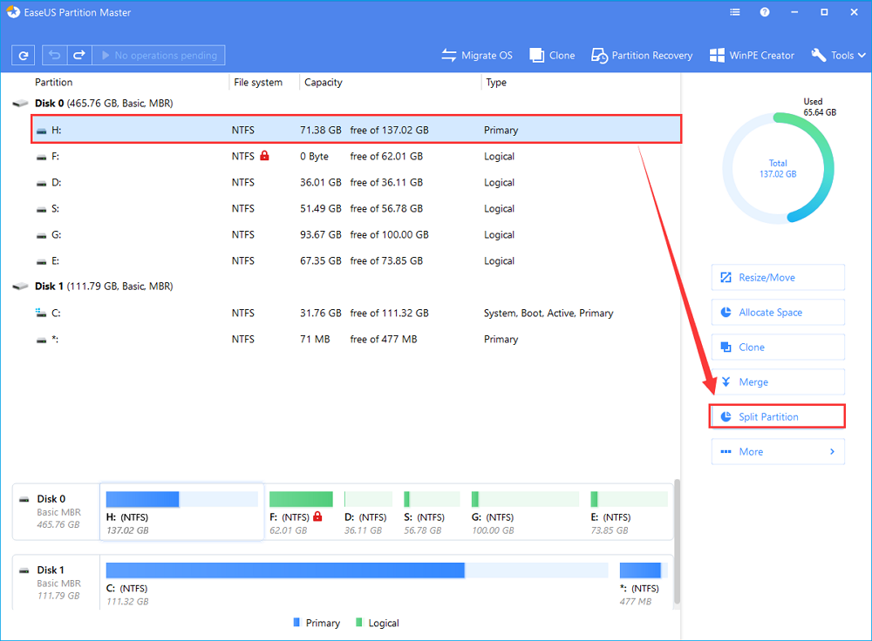Click the Resize/Move button

point(778,277)
